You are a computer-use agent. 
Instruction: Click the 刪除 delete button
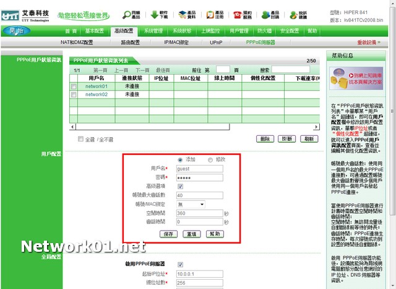tap(265, 139)
